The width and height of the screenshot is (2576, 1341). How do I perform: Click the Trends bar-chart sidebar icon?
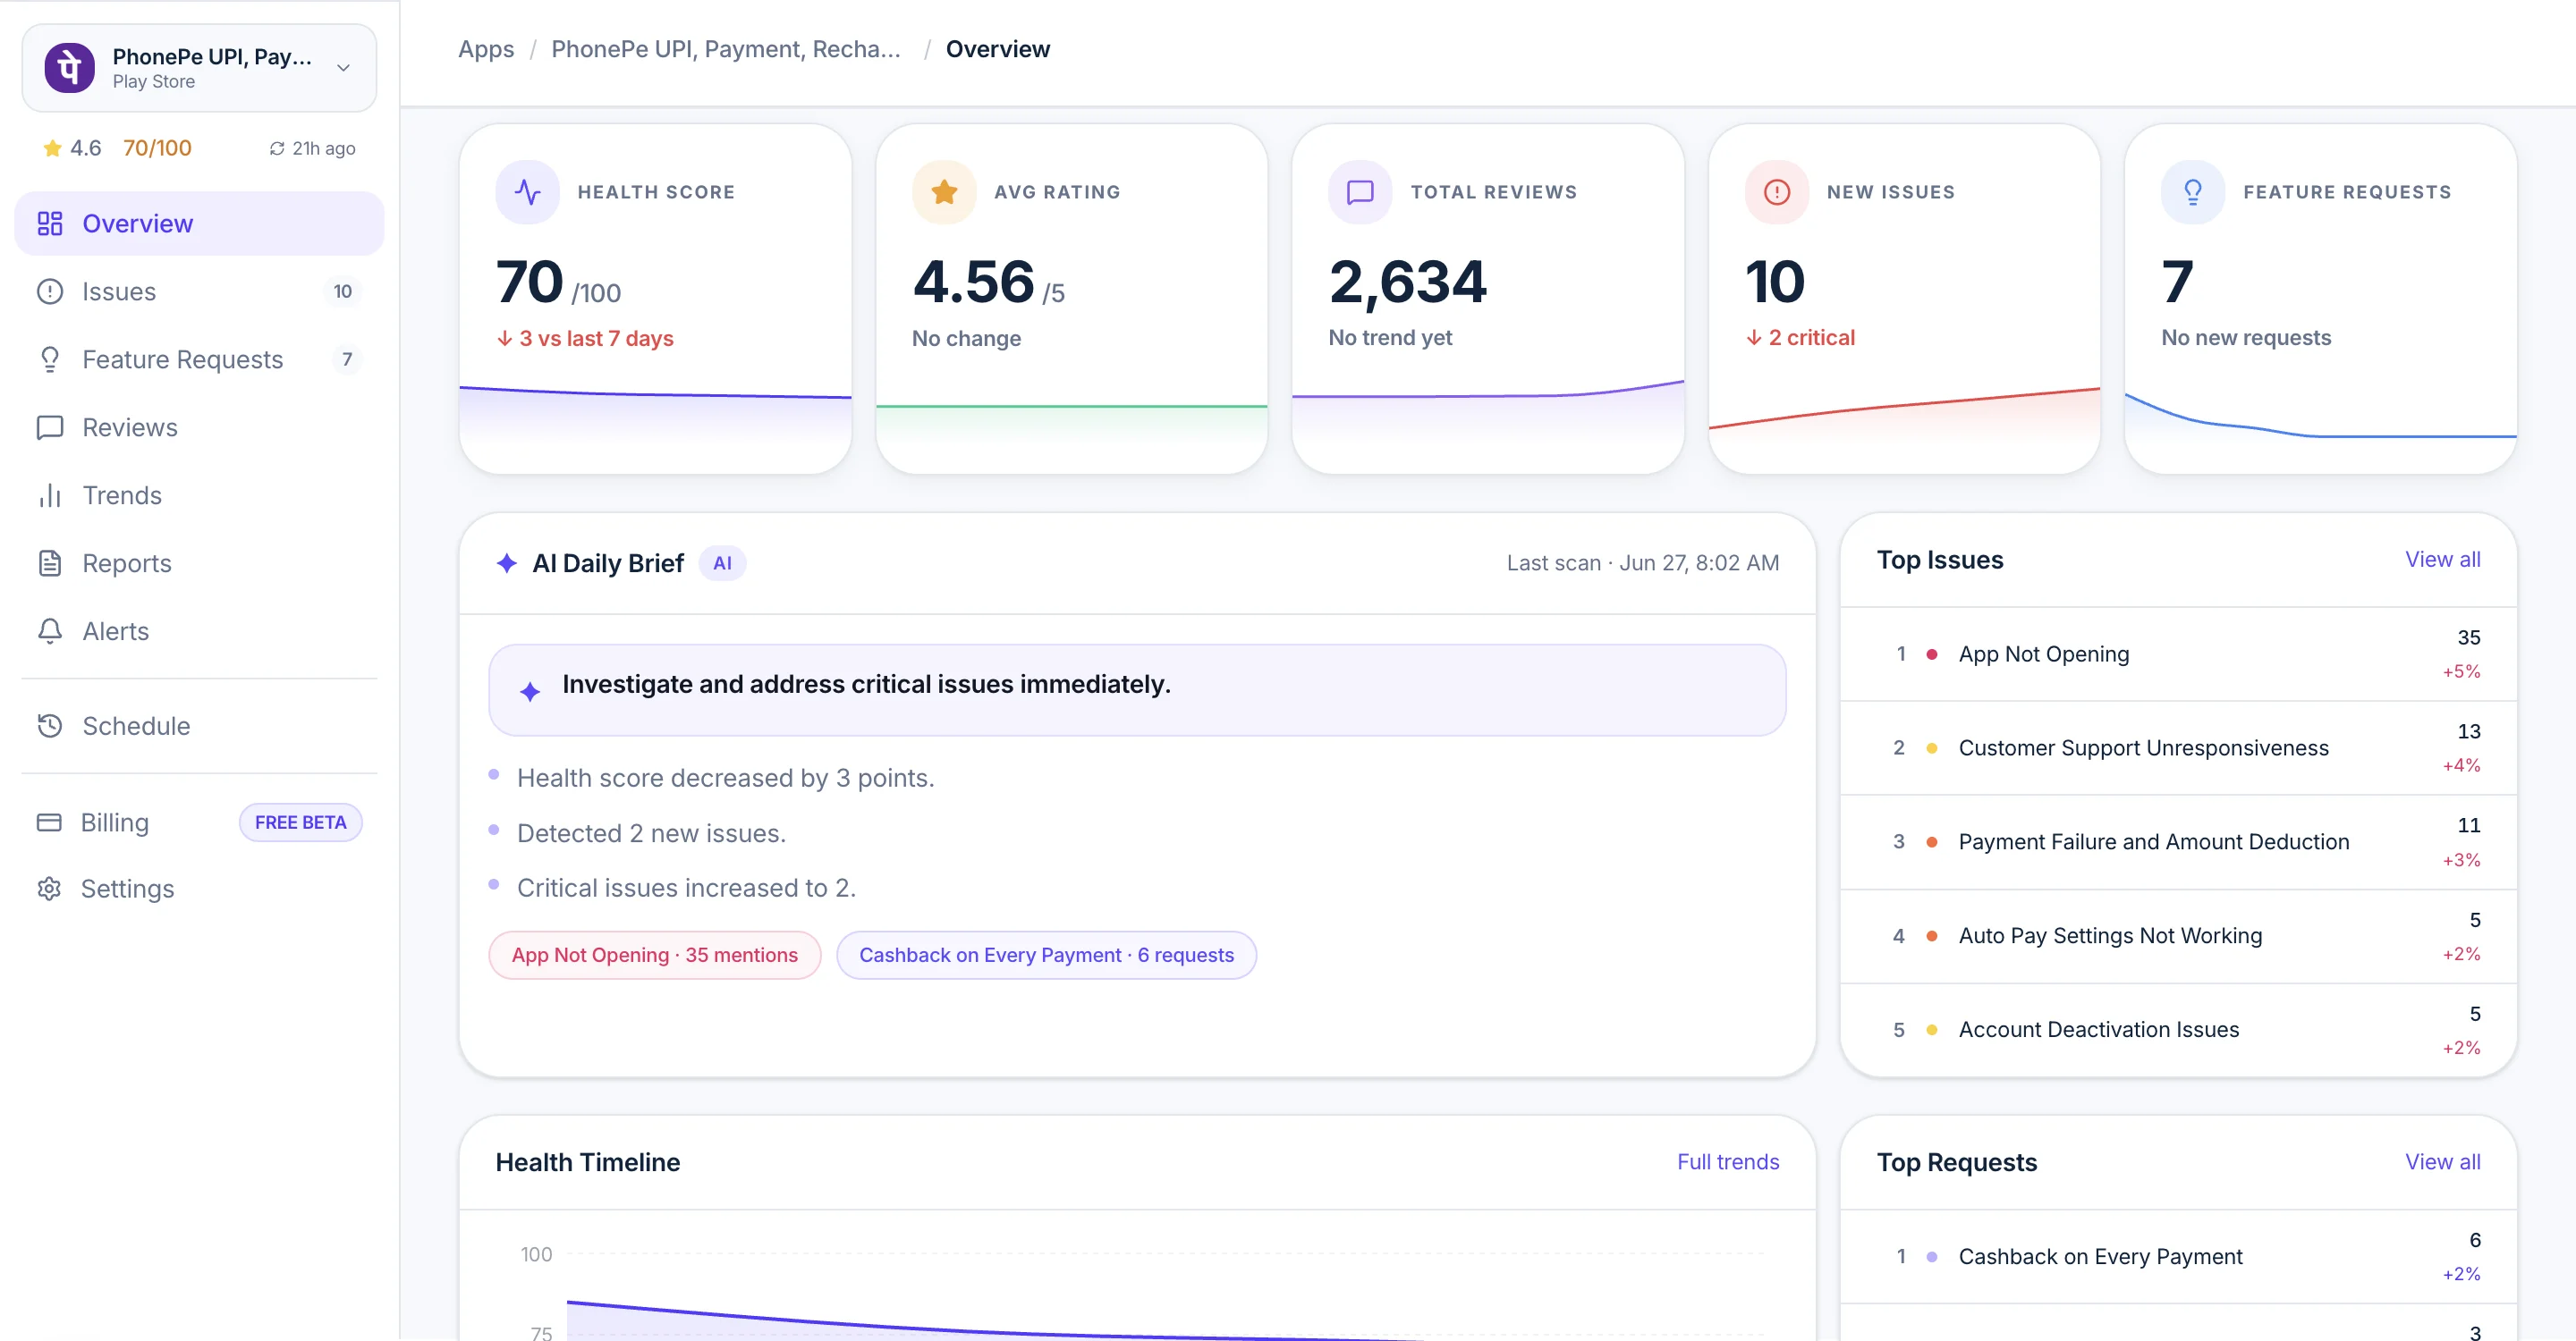click(x=50, y=494)
